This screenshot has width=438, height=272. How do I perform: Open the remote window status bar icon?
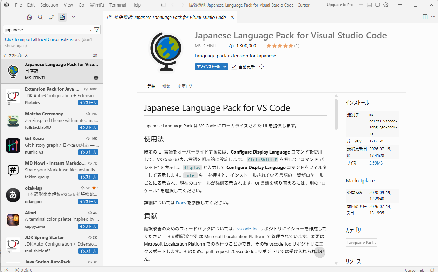[6, 270]
